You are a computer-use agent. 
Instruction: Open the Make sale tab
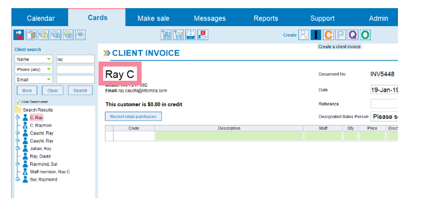tap(153, 19)
